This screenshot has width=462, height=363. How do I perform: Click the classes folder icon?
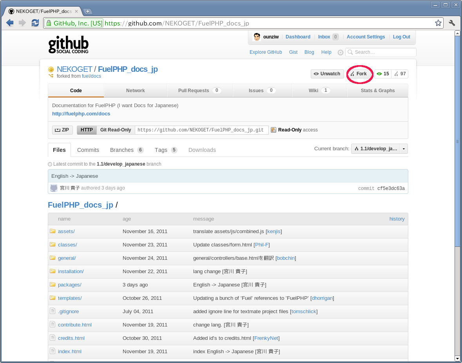[53, 244]
